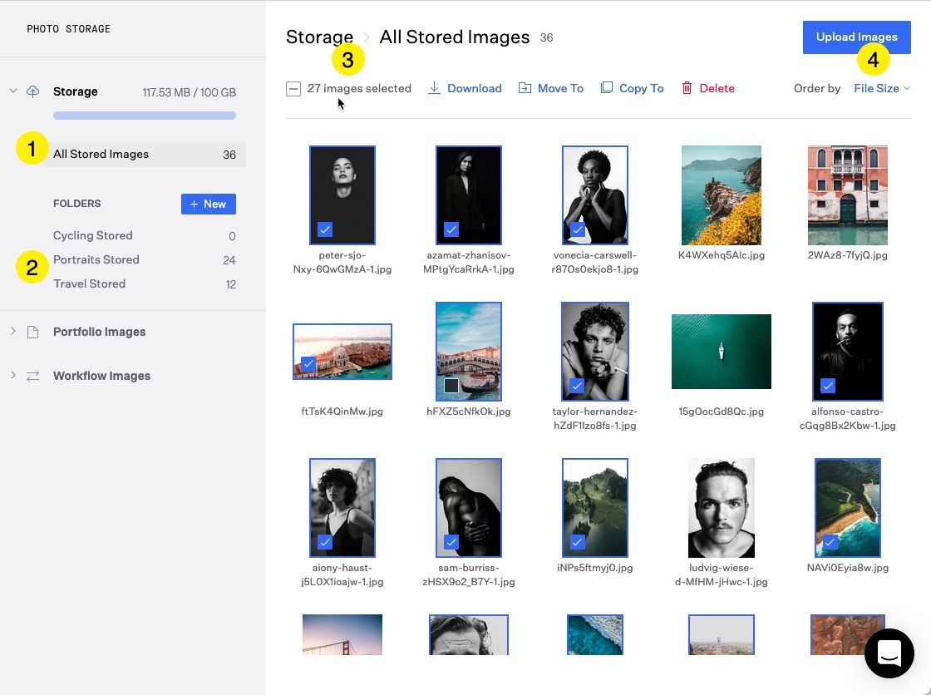The image size is (931, 695).
Task: Click the Copy To icon
Action: pyautogui.click(x=607, y=88)
